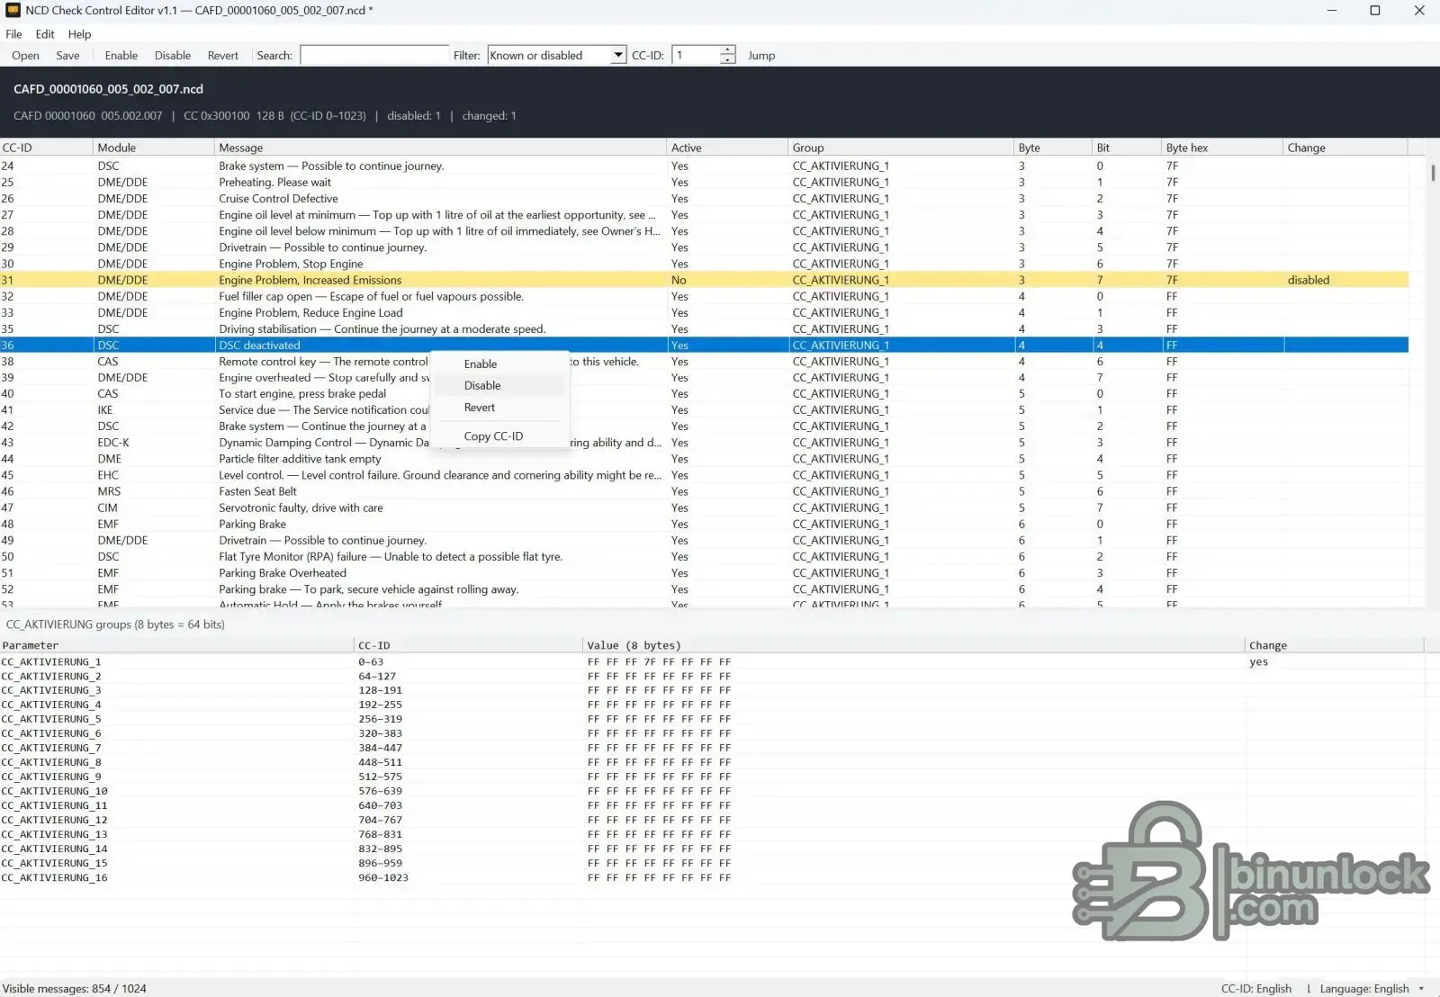This screenshot has height=997, width=1440.
Task: Click the Revert toolbar button
Action: click(x=223, y=56)
